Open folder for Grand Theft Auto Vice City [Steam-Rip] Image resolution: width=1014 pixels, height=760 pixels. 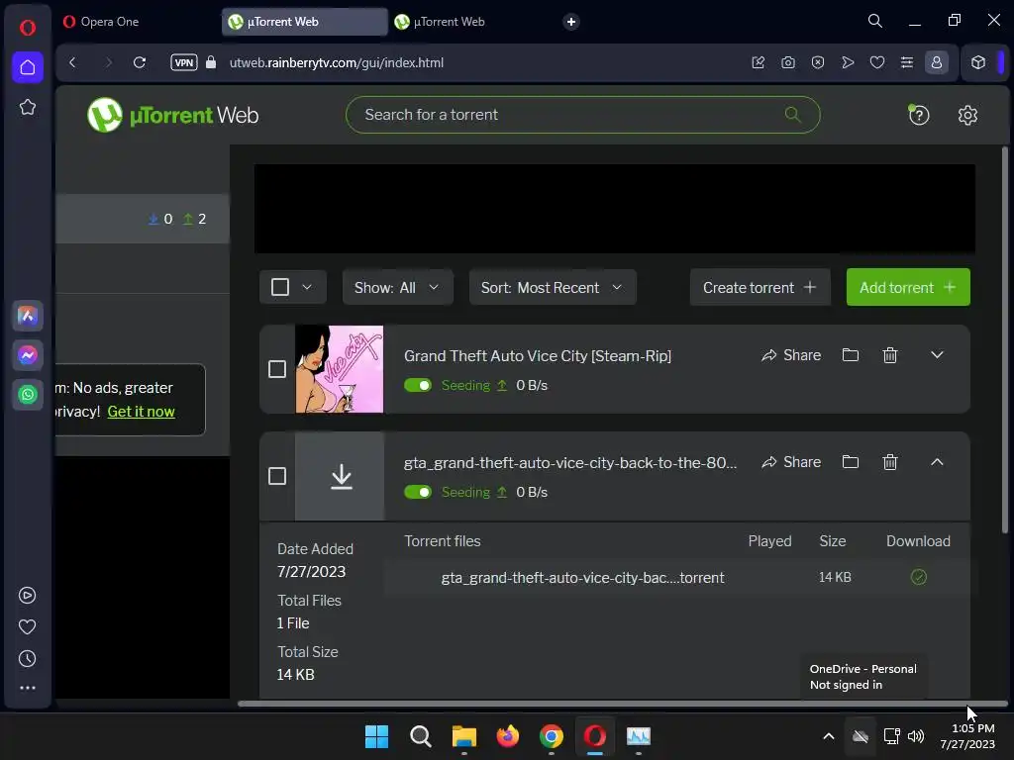click(x=851, y=355)
